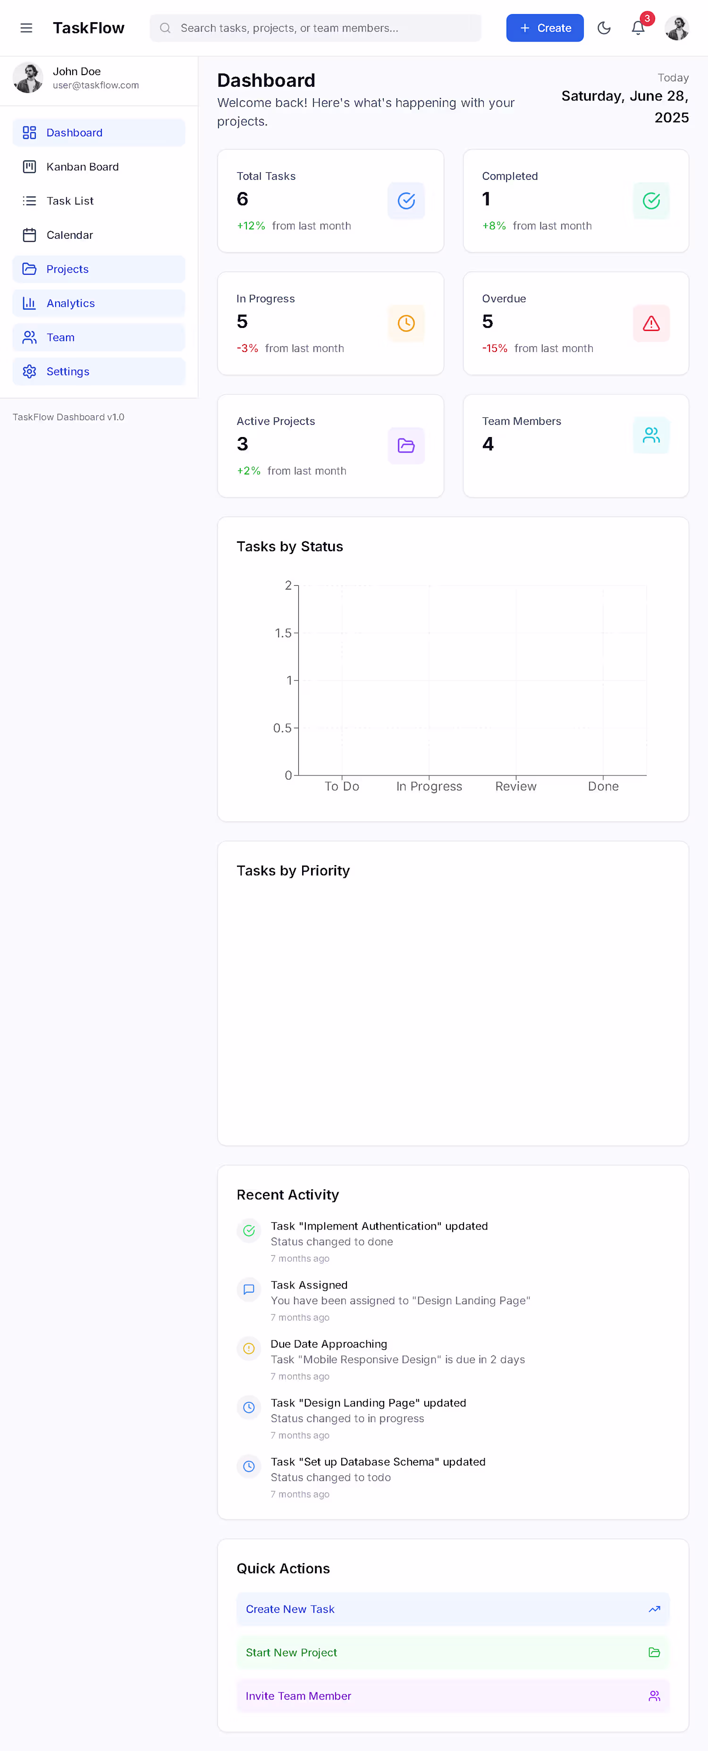Click Invite Team Member quick action

point(453,1695)
